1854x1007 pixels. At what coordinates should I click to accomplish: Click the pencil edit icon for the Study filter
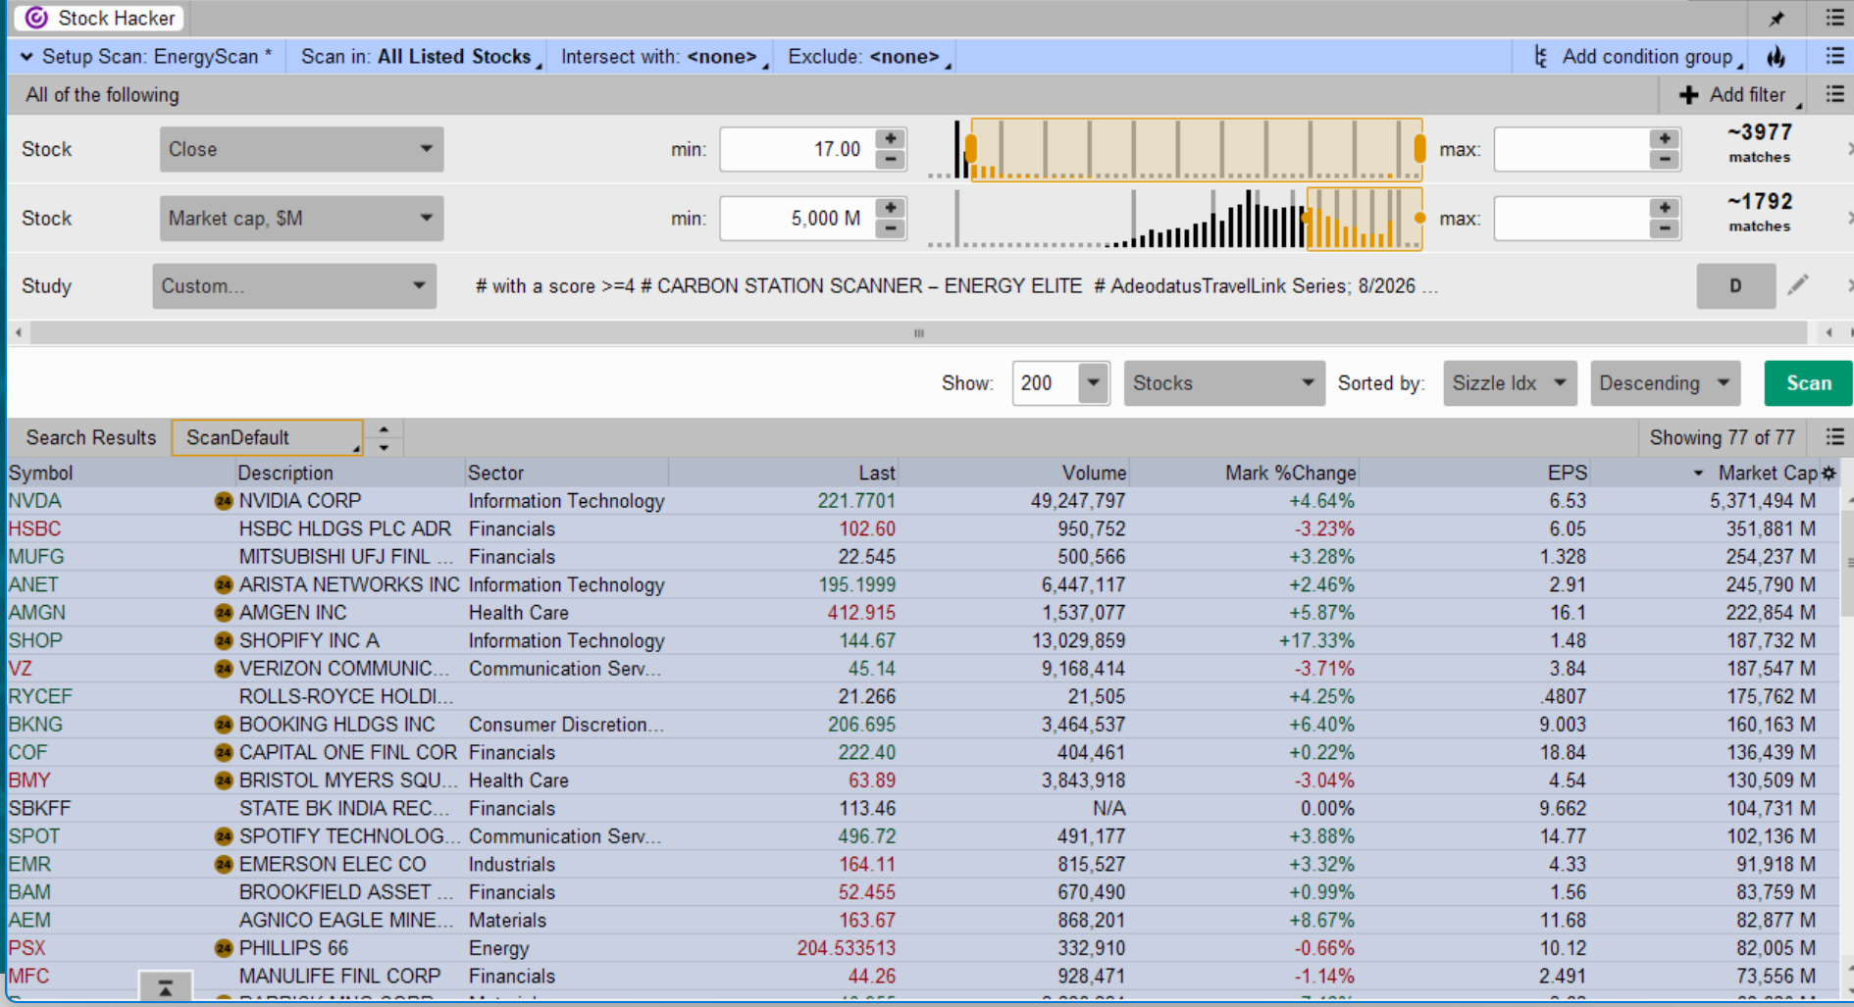click(1797, 285)
